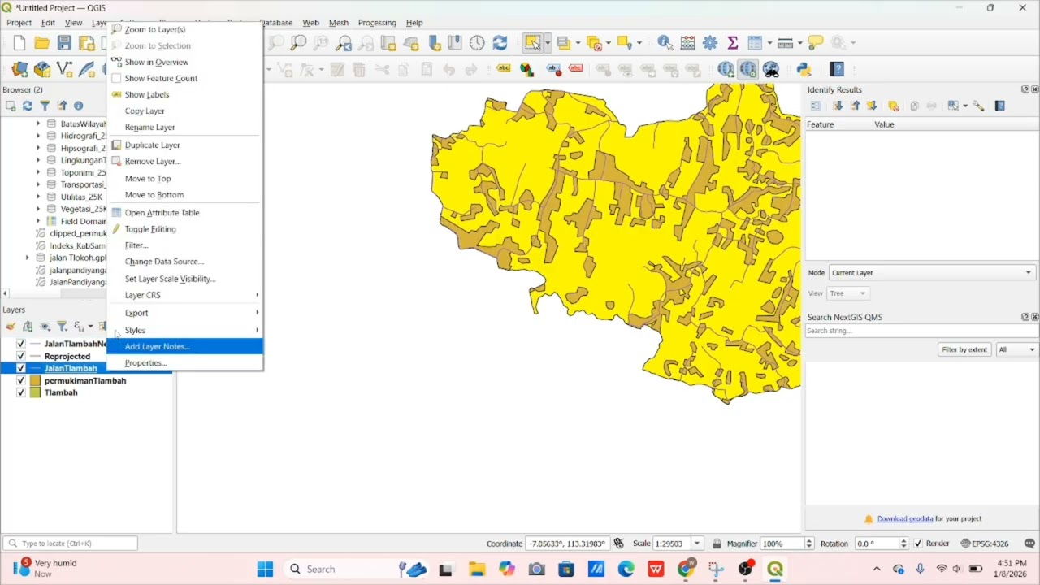Click the Map Tips speech bubble icon
The height and width of the screenshot is (585, 1040).
[816, 43]
